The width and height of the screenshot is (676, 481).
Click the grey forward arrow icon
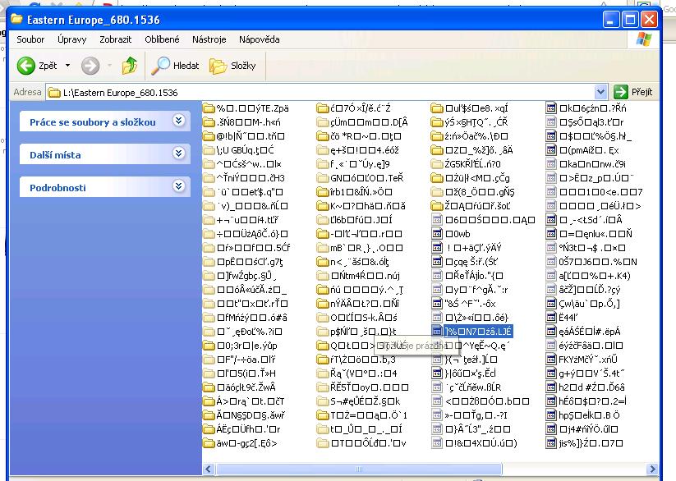90,66
